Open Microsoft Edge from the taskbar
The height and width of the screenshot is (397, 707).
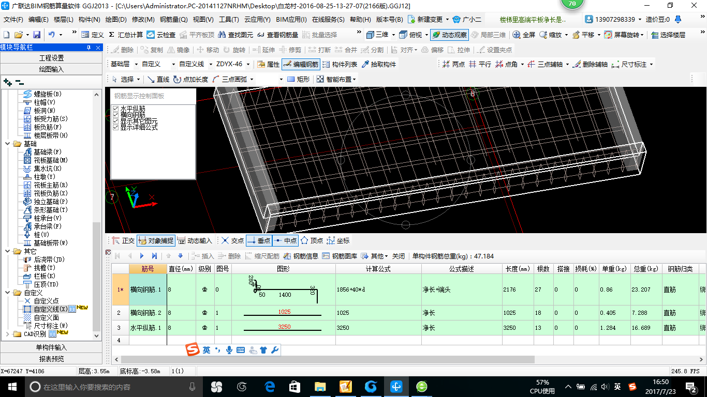[269, 387]
